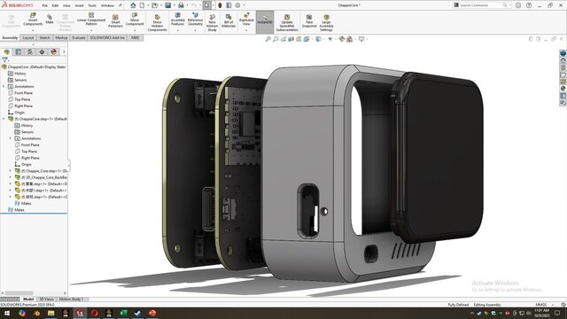Open FeatureManager design tree tab

click(x=6, y=52)
